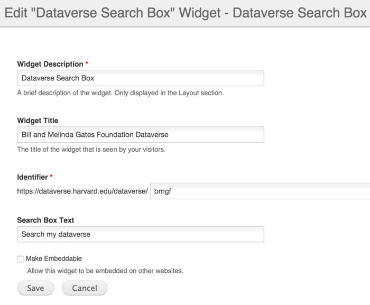Click the red asterisk beside Identifier
The width and height of the screenshot is (370, 305).
point(51,176)
